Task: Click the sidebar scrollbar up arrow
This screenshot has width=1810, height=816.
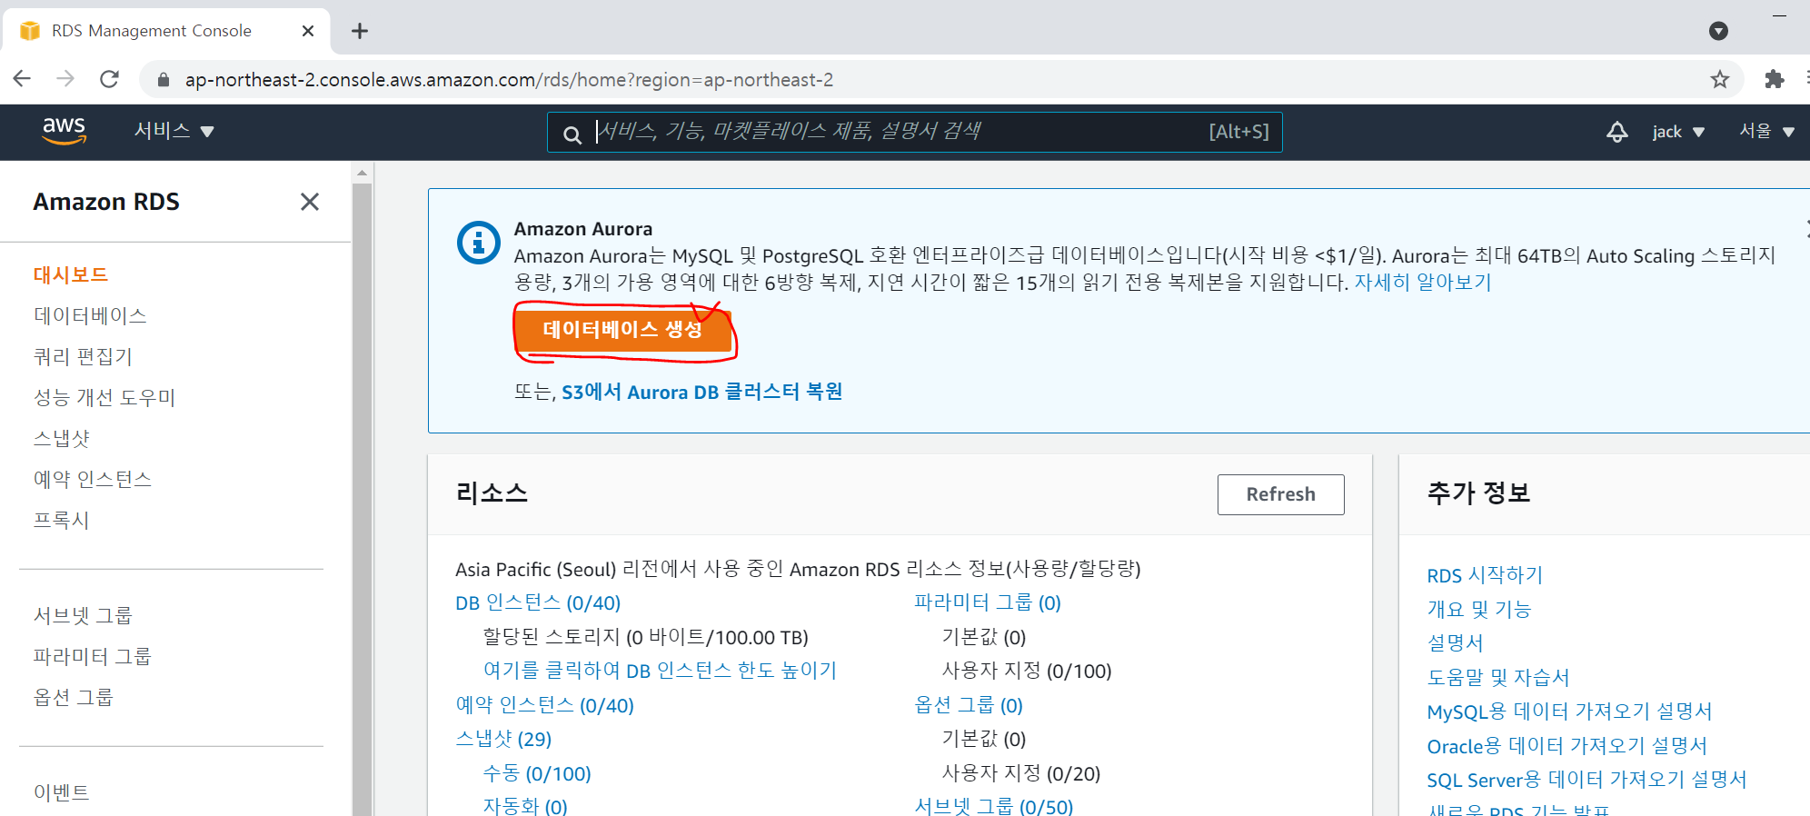Action: (362, 172)
